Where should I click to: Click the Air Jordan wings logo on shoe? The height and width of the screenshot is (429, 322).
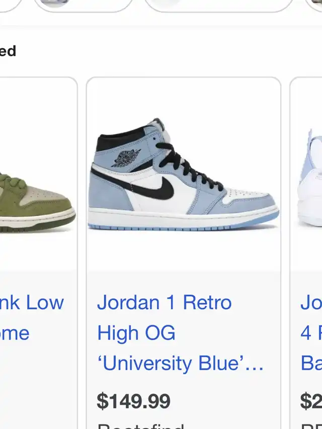126,158
